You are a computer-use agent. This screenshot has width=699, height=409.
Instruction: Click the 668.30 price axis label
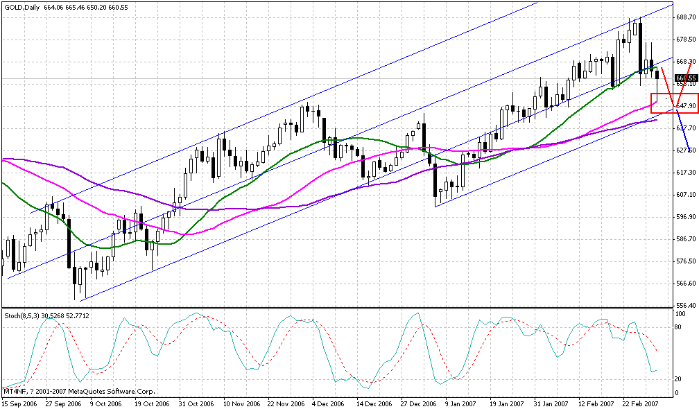point(686,62)
